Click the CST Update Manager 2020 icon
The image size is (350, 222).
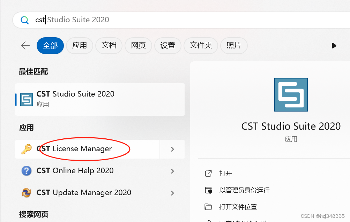(27, 192)
